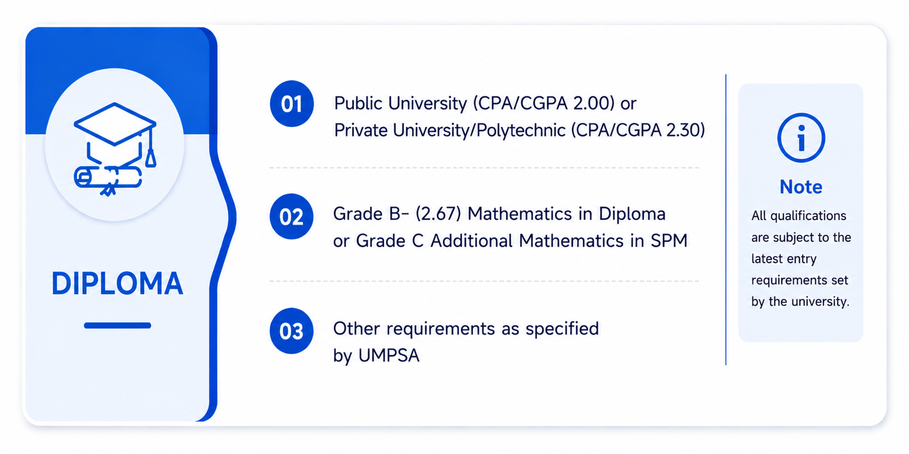Click Grade B- (2.67) Mathematics in Diploma

[x=499, y=214]
